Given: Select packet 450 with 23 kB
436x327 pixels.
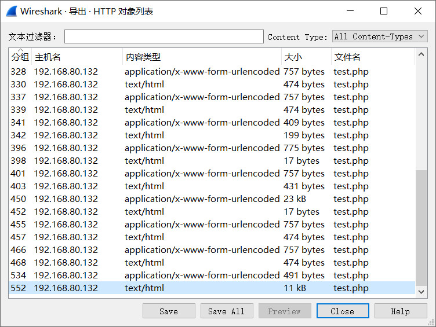Looking at the screenshot, I should point(212,199).
